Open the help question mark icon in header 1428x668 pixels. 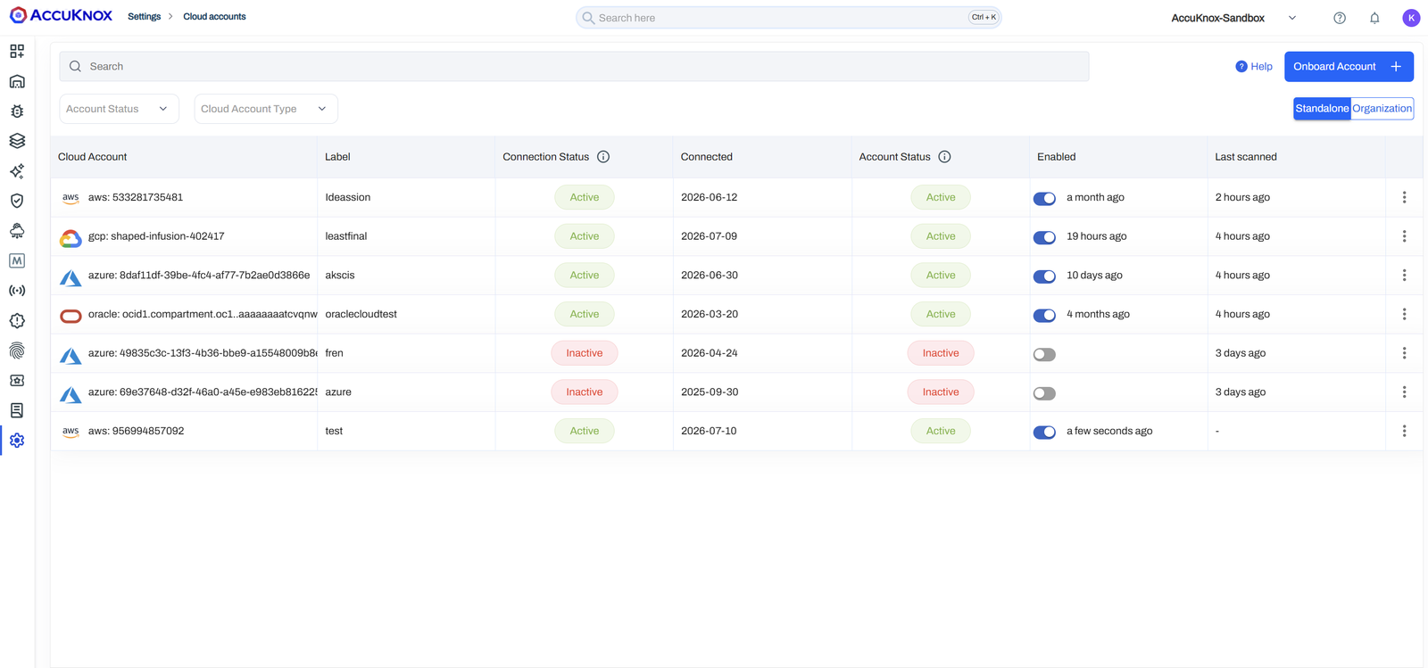[1340, 18]
